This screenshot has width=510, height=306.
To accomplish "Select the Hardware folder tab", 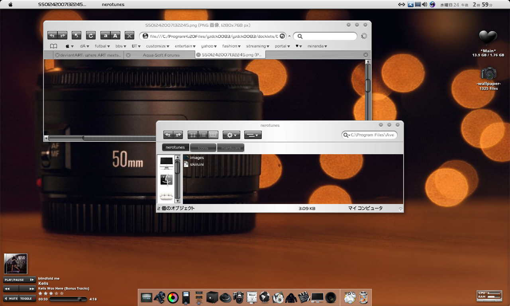I will pyautogui.click(x=231, y=148).
